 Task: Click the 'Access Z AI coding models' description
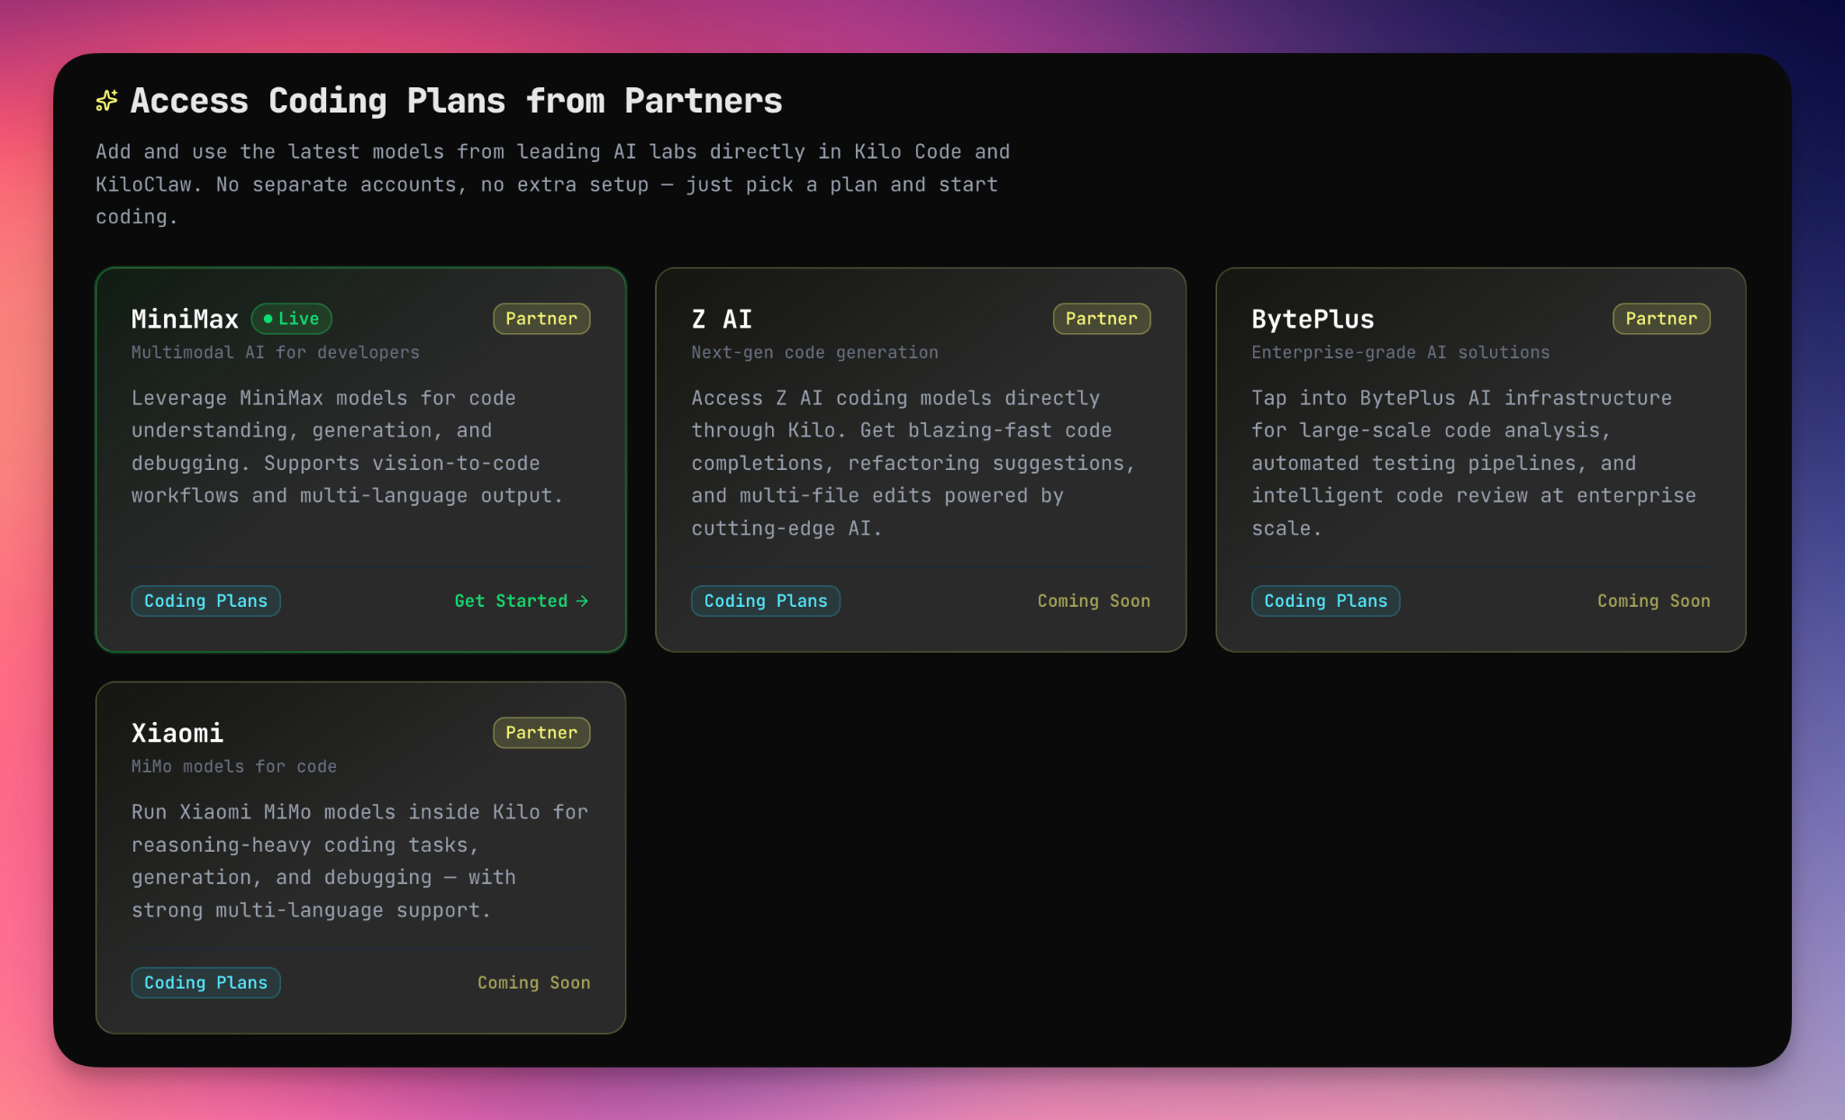[x=913, y=463]
